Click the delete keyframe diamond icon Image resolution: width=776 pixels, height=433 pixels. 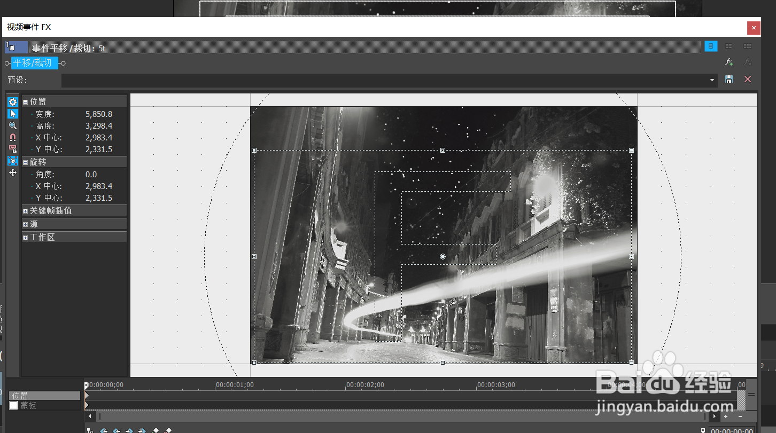coord(168,430)
